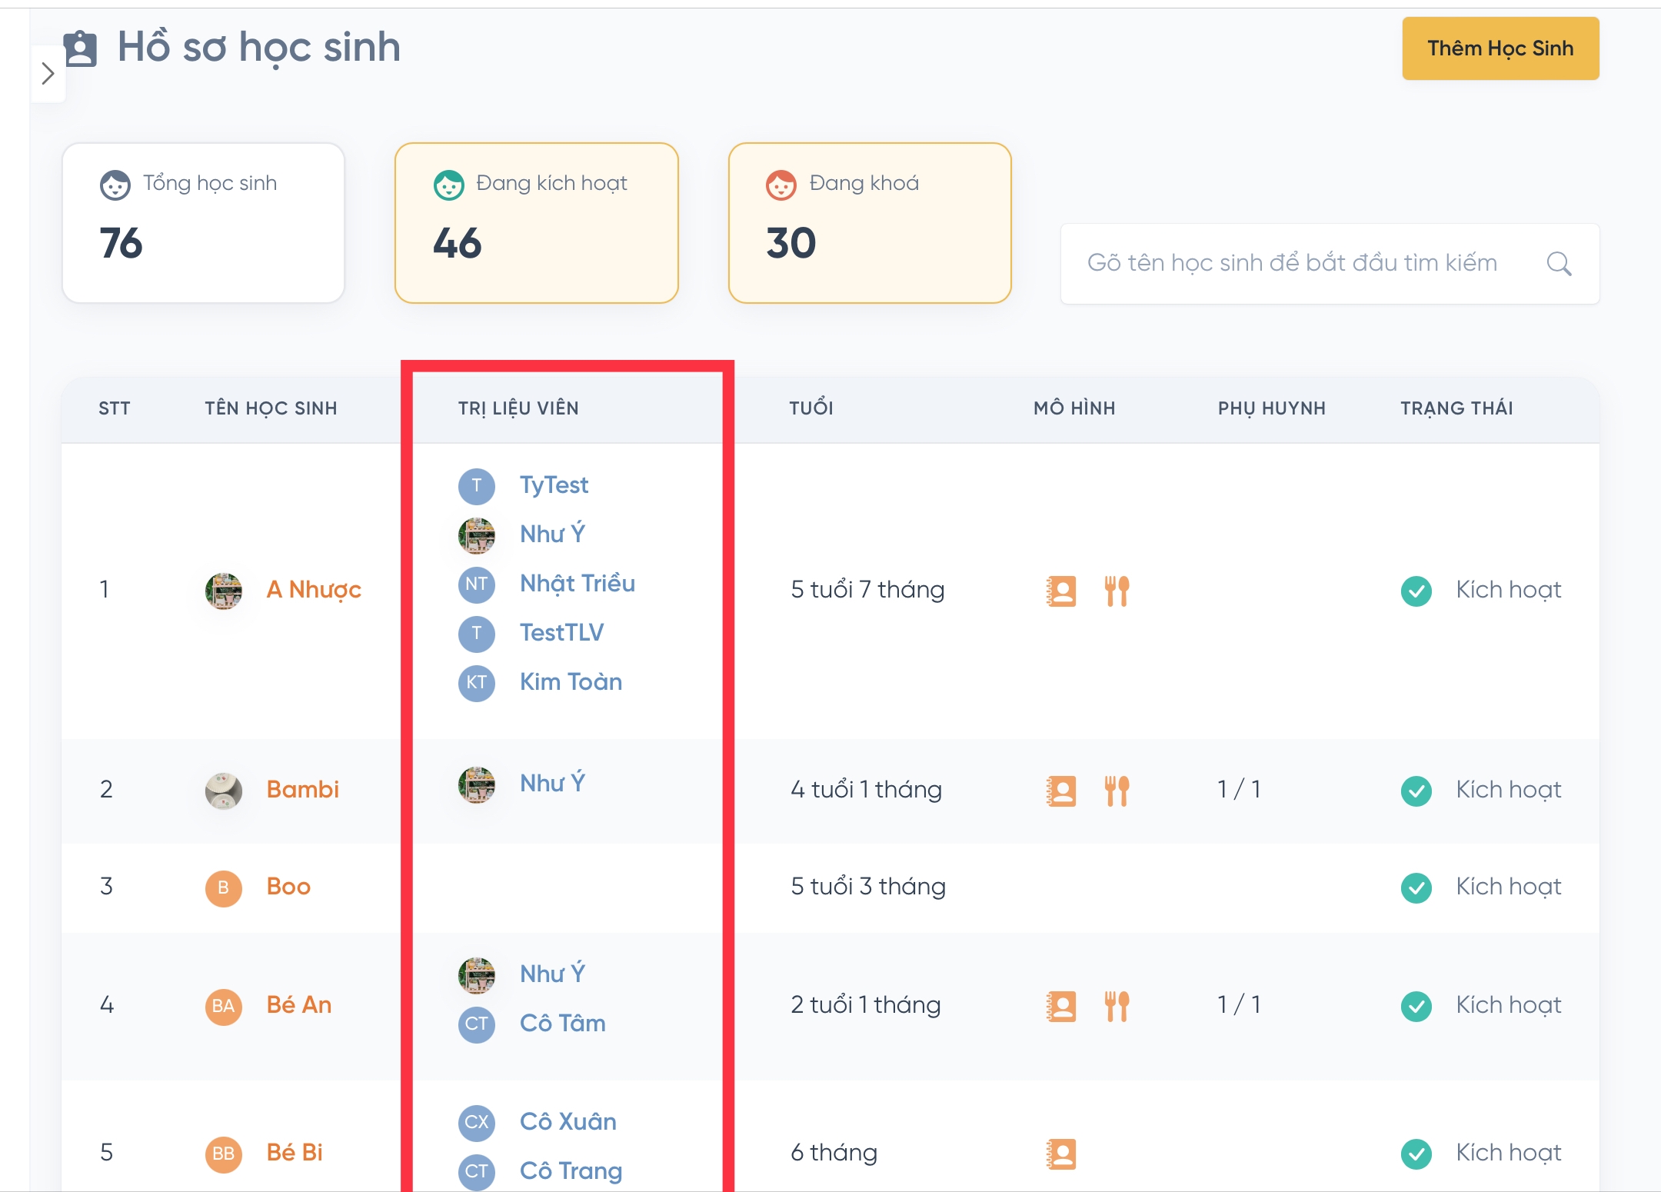Filter by Đang kích hoạt card
The height and width of the screenshot is (1192, 1661).
point(536,223)
